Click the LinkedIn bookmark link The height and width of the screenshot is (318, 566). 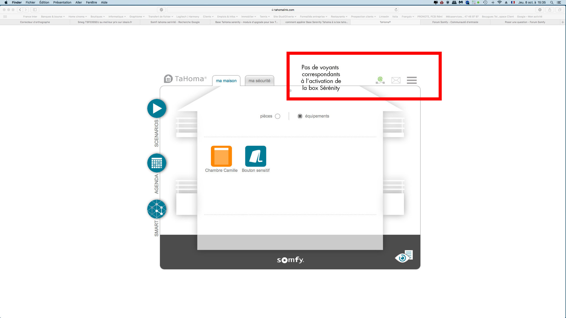tap(384, 17)
